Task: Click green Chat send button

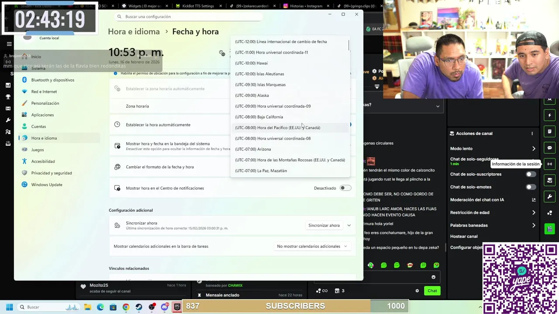Action: point(432,291)
